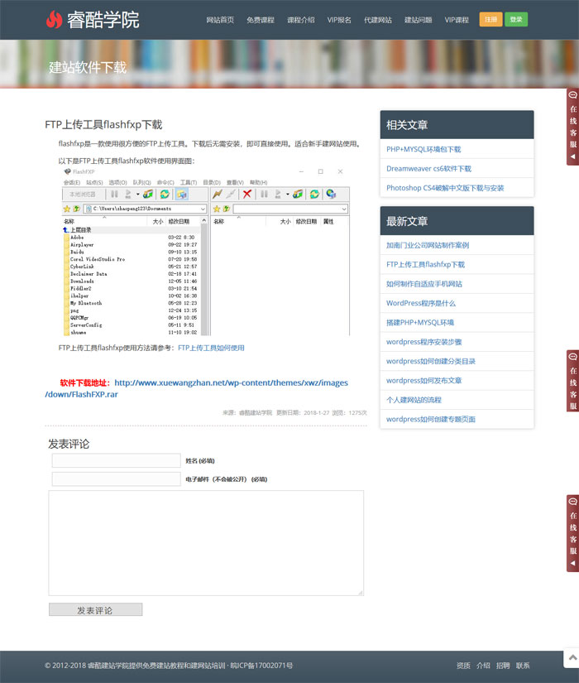
Task: Open wordpress程序安装步骤 article link
Action: coord(423,342)
